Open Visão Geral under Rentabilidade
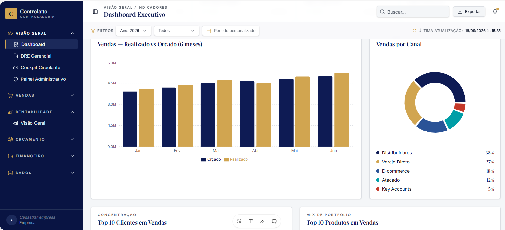This screenshot has height=230, width=505. pyautogui.click(x=42, y=123)
